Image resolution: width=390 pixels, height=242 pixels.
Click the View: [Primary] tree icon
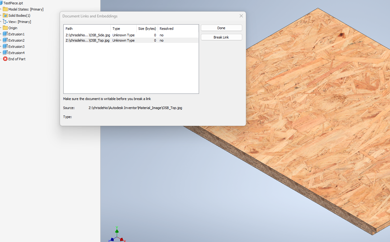[5, 22]
